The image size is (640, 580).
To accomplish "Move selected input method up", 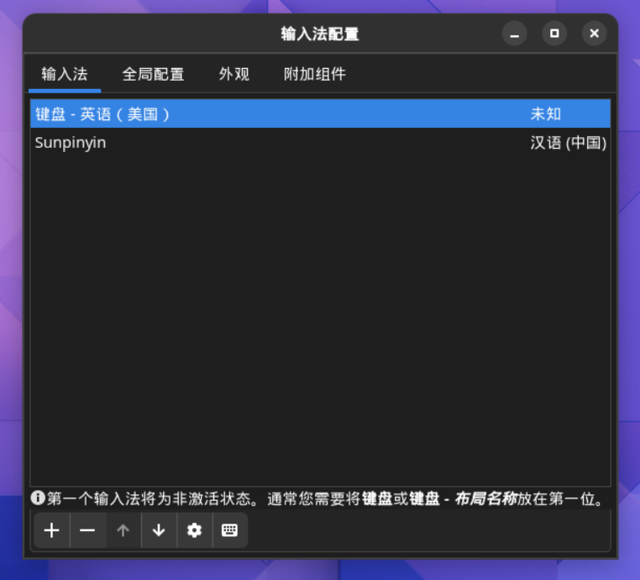I will pyautogui.click(x=123, y=530).
